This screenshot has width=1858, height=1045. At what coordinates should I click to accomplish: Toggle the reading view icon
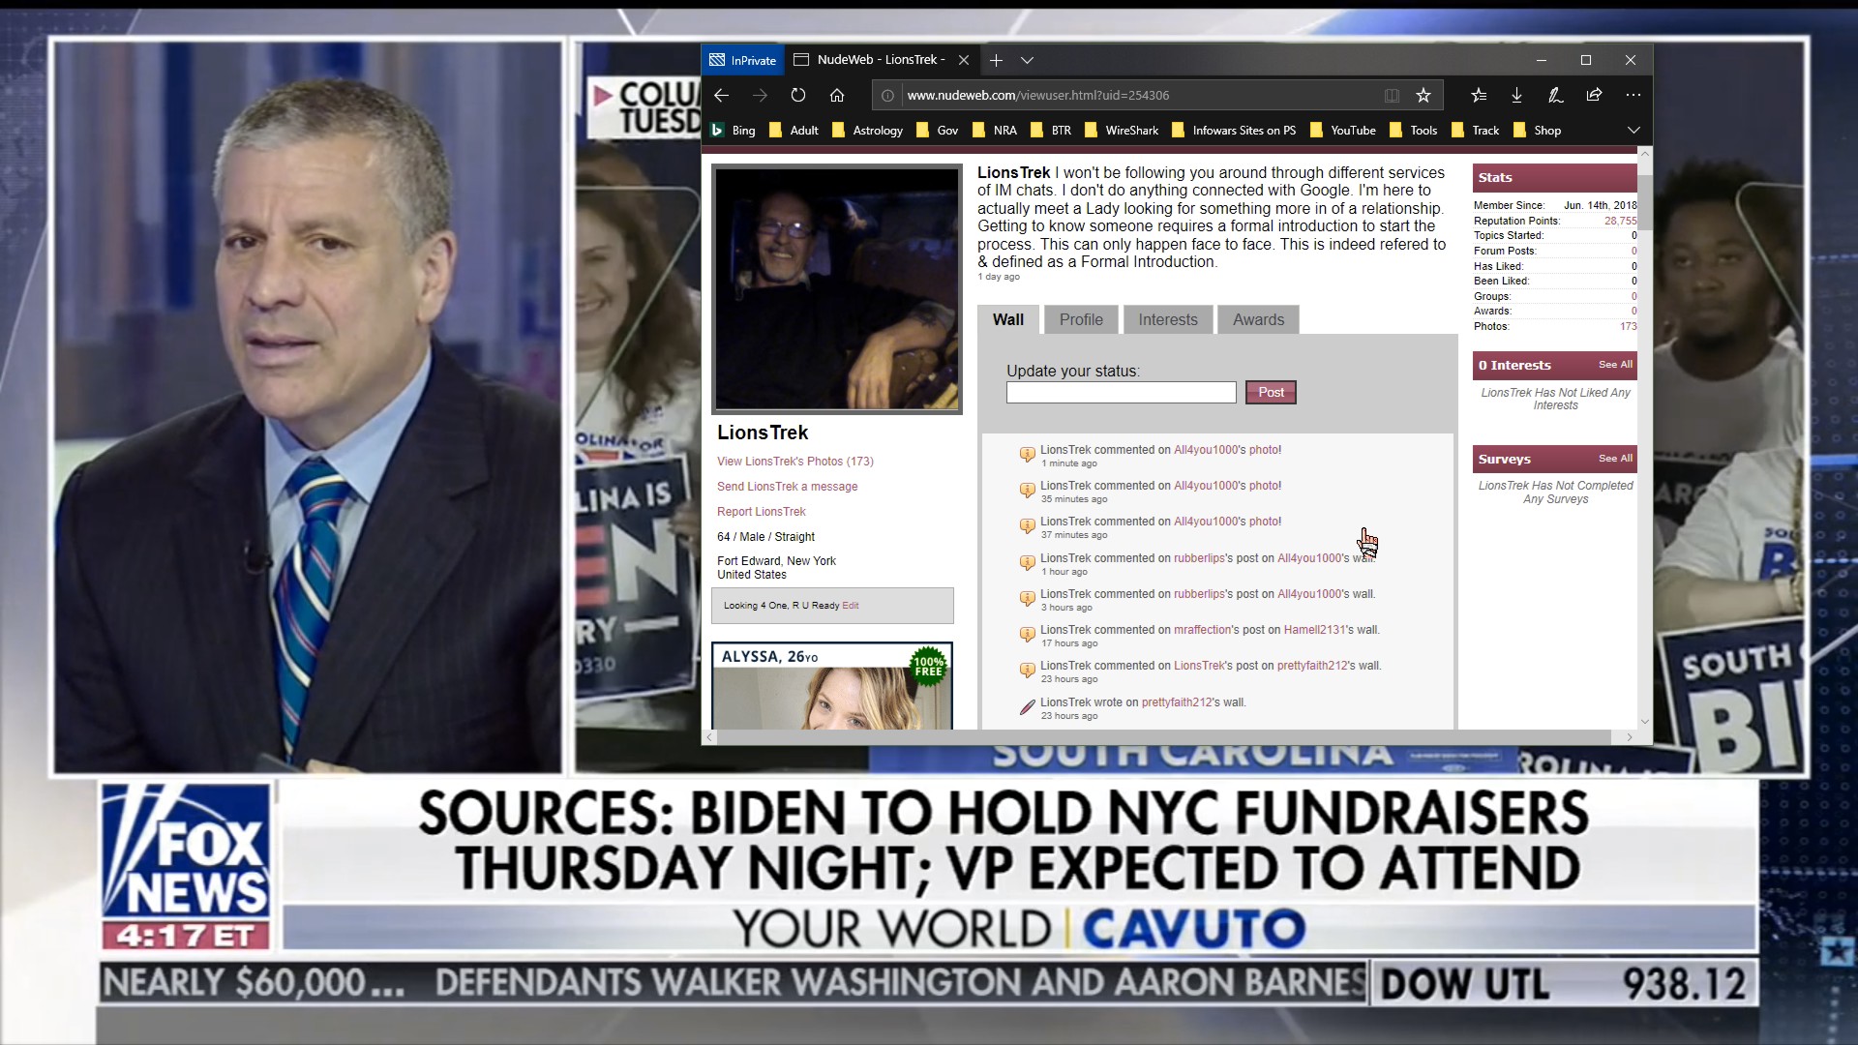tap(1392, 95)
